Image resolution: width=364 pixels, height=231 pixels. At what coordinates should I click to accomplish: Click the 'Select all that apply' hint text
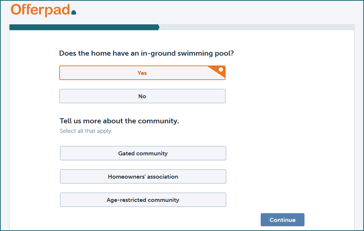click(86, 131)
